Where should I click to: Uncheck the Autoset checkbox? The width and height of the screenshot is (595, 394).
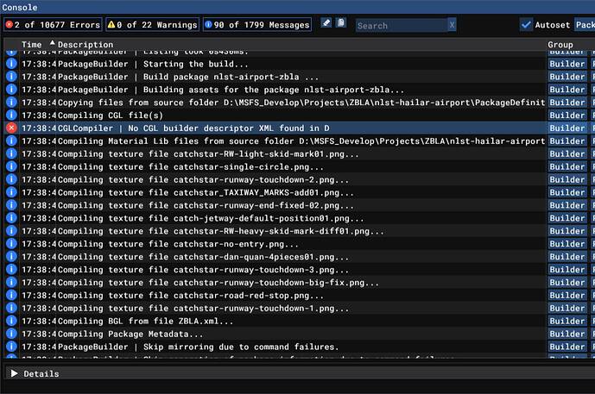click(526, 25)
